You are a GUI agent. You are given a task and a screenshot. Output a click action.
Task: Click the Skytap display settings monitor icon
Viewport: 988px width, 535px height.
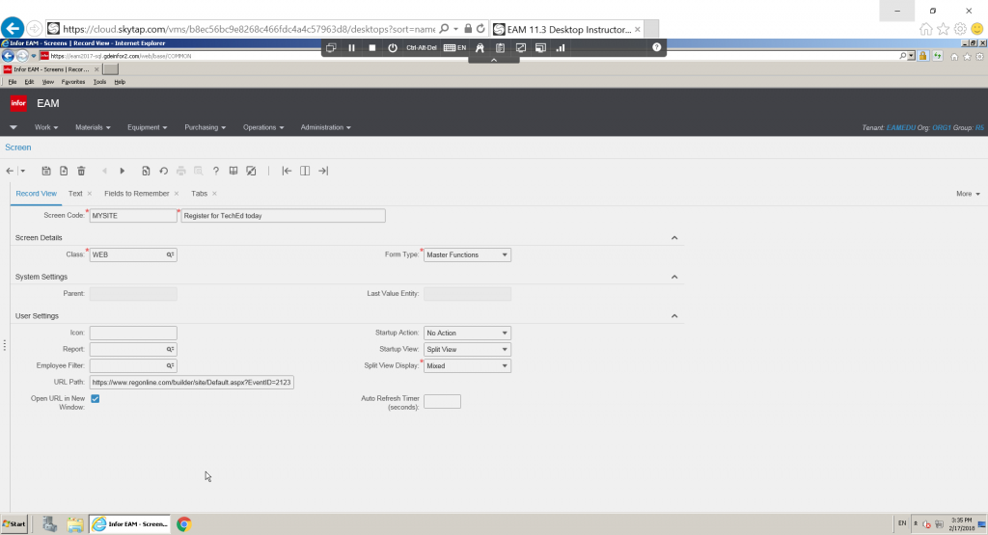click(x=540, y=48)
